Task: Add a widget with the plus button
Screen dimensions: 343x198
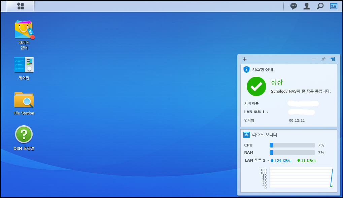Action: tap(245, 59)
